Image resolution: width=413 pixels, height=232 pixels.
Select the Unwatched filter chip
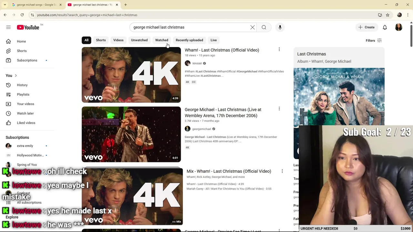click(139, 40)
